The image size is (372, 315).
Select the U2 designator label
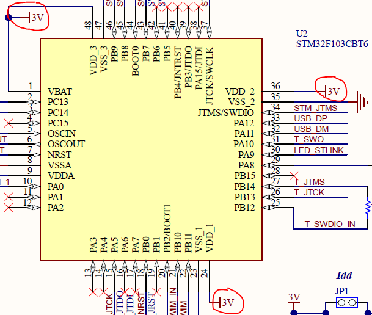[302, 34]
